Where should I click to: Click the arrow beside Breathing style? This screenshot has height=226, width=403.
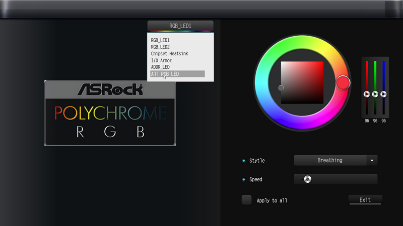372,160
